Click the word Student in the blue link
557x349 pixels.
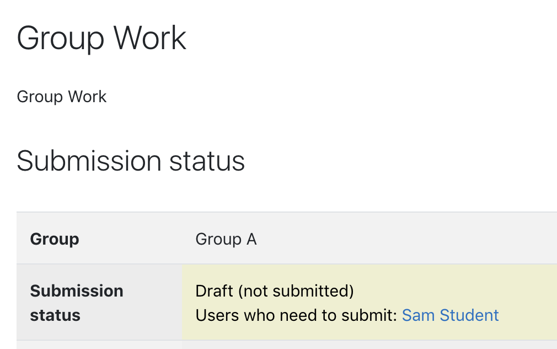[469, 315]
